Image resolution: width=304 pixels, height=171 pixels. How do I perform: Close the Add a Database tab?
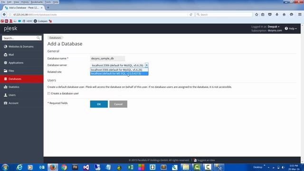pyautogui.click(x=41, y=8)
